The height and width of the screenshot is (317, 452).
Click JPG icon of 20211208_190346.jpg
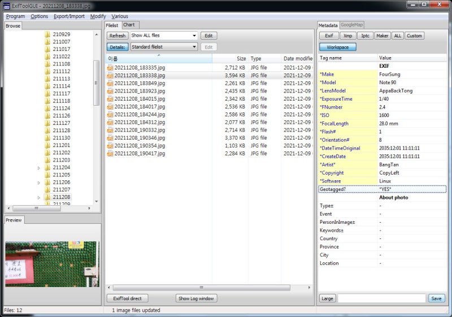click(110, 138)
